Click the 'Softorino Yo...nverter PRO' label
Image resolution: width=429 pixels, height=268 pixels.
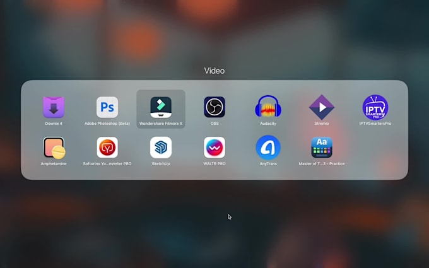pyautogui.click(x=107, y=164)
